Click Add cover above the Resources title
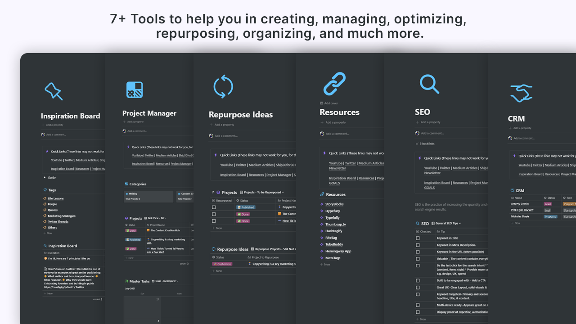The width and height of the screenshot is (576, 324). click(x=328, y=103)
